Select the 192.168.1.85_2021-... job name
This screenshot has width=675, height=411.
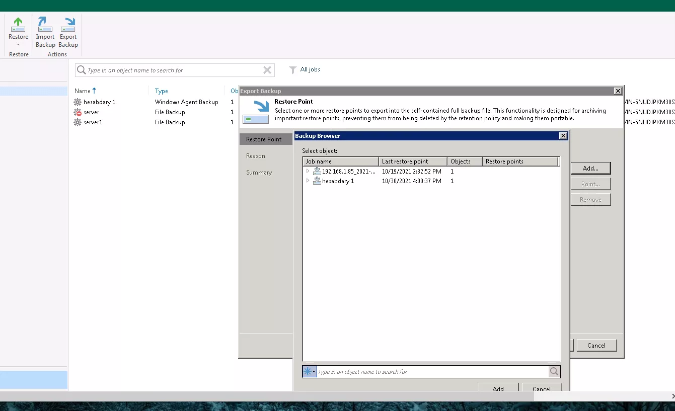pos(349,172)
